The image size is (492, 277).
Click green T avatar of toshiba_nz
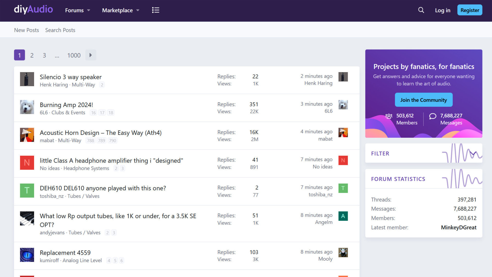(x=27, y=190)
